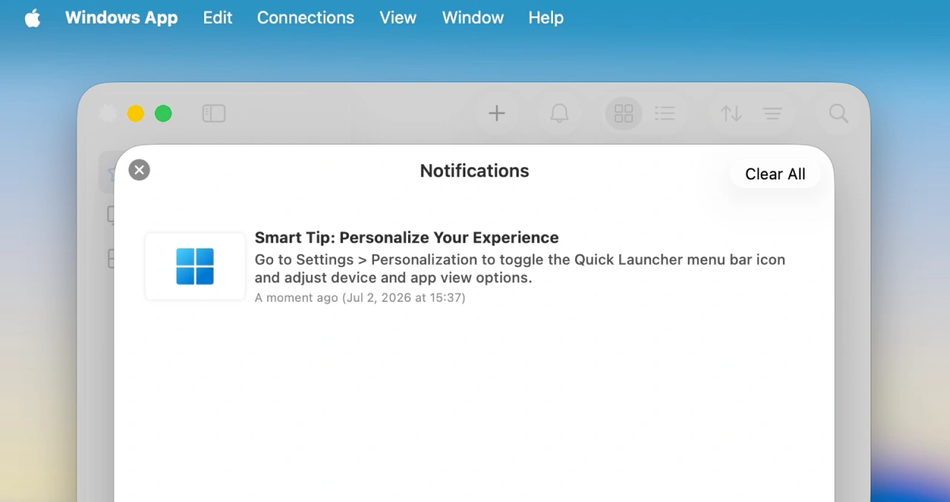The width and height of the screenshot is (950, 502).
Task: Open the Windows App menu
Action: (121, 18)
